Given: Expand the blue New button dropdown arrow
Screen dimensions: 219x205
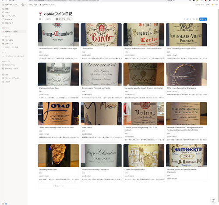Looking at the screenshot, I should point(205,19).
